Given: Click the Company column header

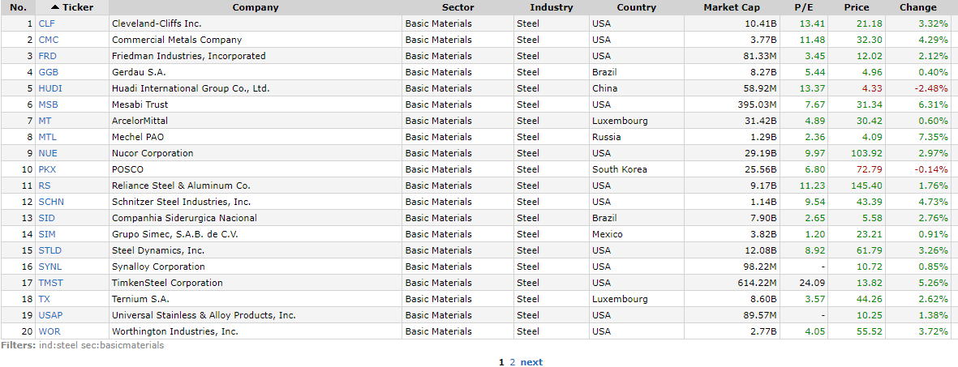Looking at the screenshot, I should click(x=255, y=7).
